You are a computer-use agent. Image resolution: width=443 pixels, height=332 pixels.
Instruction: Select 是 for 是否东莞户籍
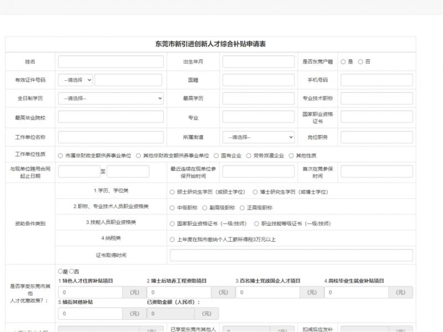[344, 61]
